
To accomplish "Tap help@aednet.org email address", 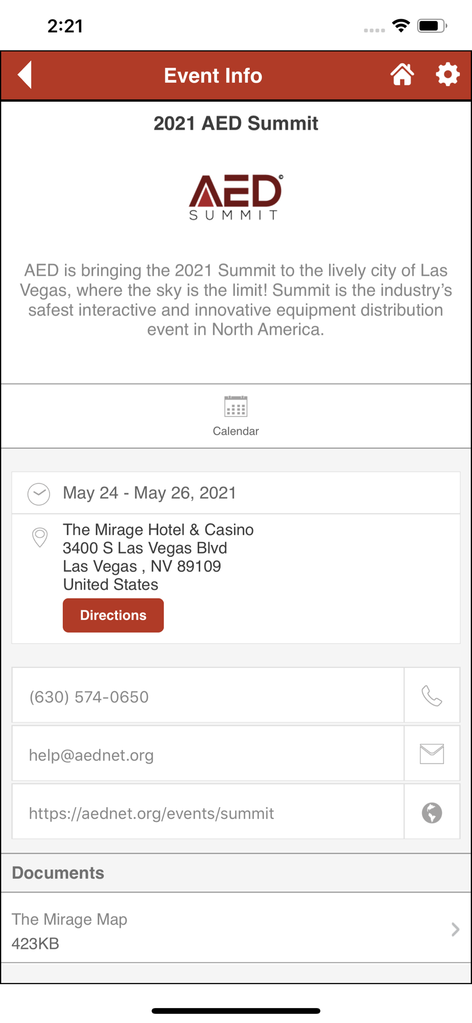I will click(91, 755).
